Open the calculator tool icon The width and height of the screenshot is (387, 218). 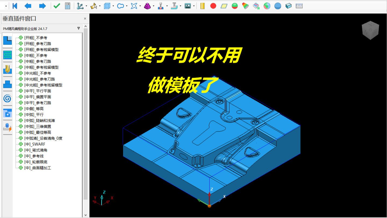[x=67, y=6]
